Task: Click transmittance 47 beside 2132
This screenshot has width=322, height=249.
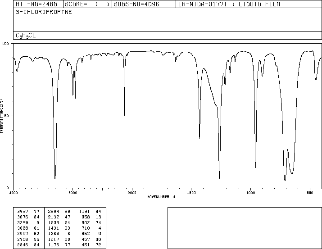Action: tap(68, 217)
